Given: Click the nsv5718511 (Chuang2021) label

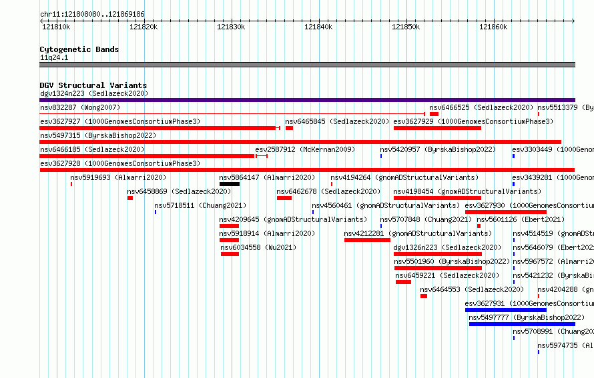Looking at the screenshot, I should 200,205.
